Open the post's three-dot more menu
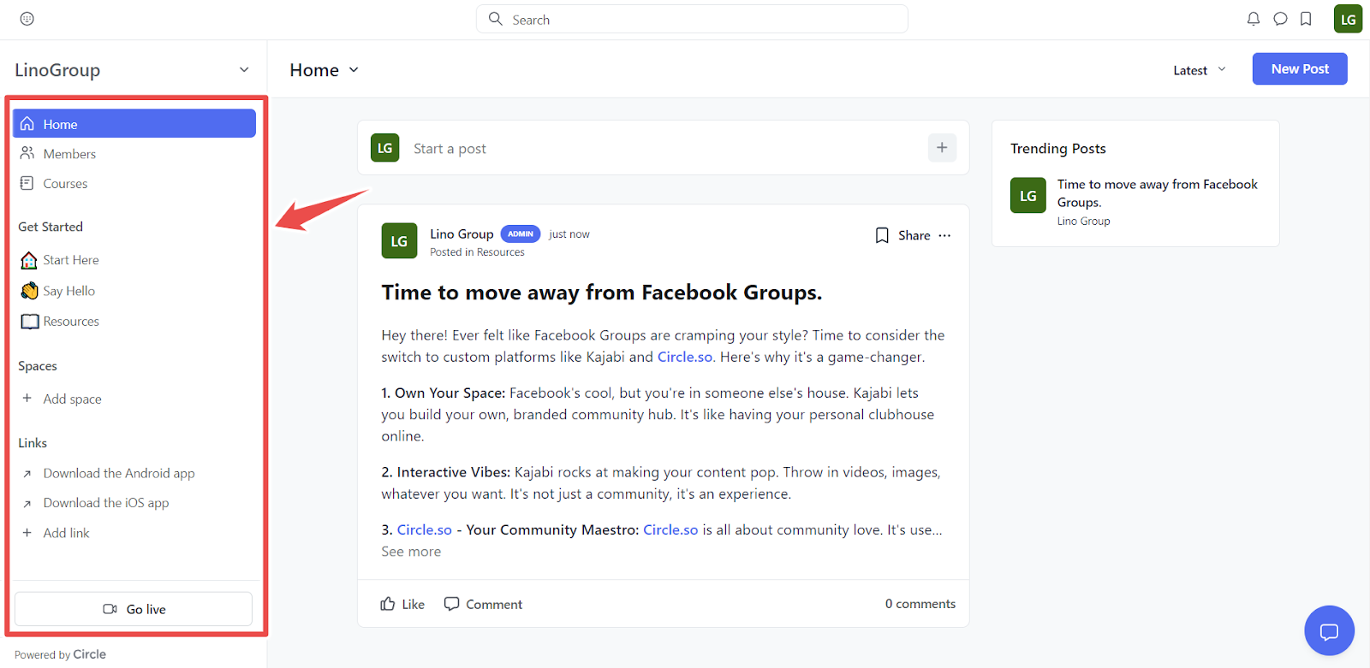 (x=944, y=235)
